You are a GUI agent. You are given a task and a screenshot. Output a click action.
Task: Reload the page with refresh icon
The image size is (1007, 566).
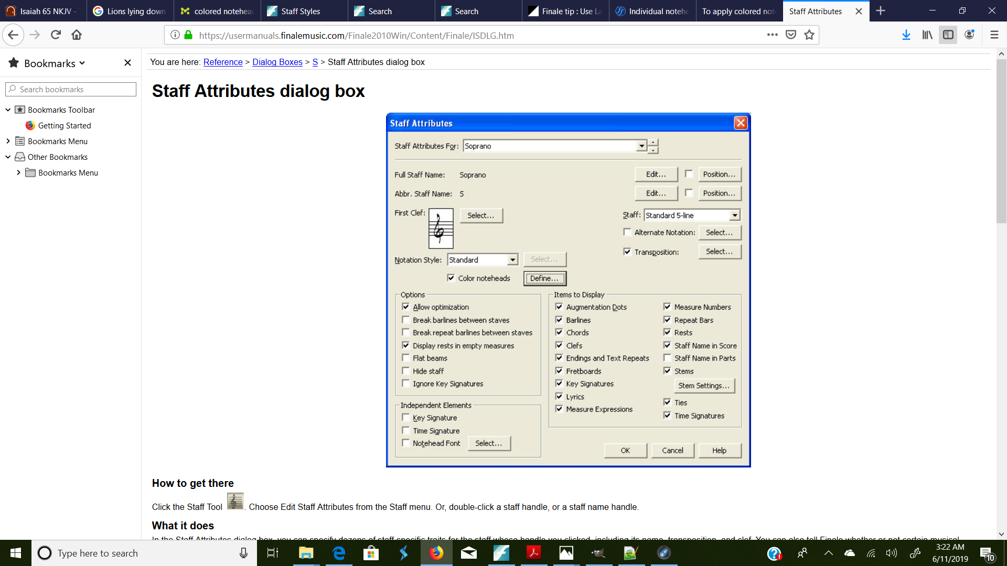click(x=56, y=35)
